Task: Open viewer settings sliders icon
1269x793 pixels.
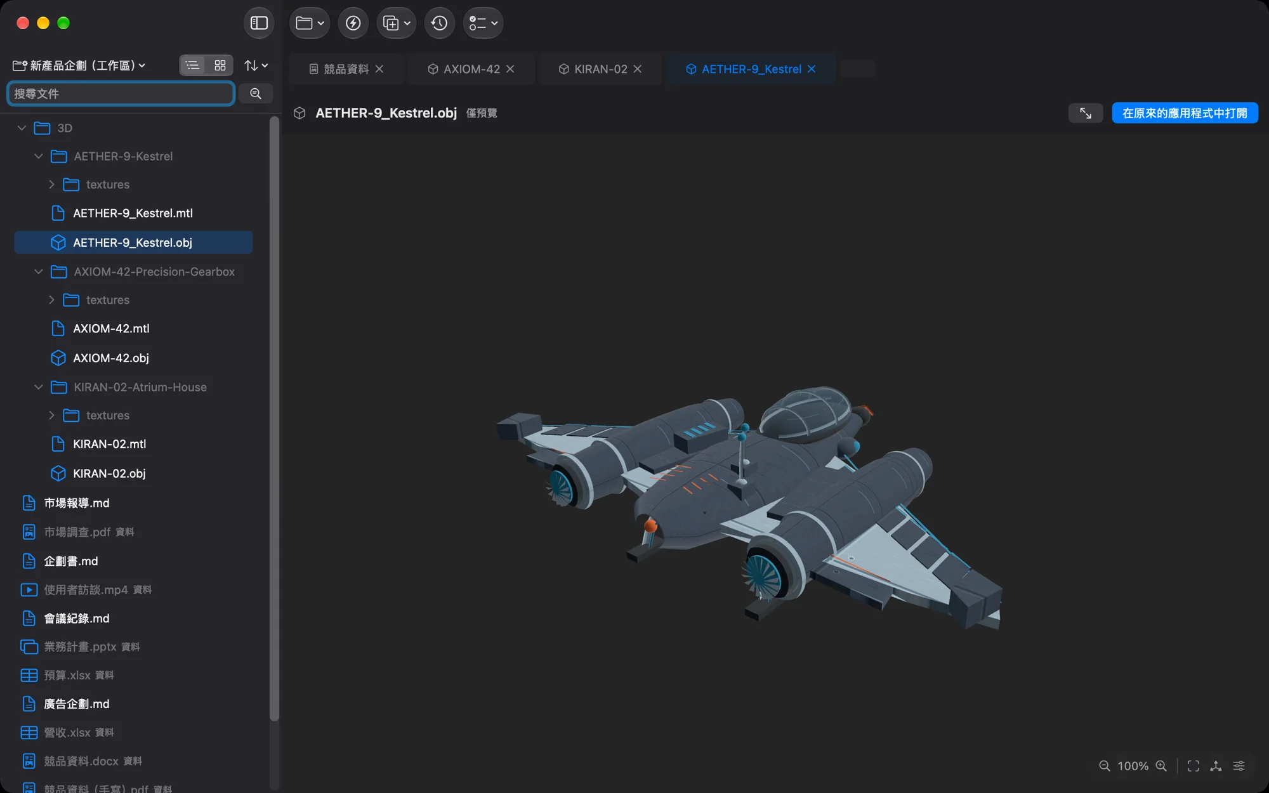Action: click(1239, 766)
